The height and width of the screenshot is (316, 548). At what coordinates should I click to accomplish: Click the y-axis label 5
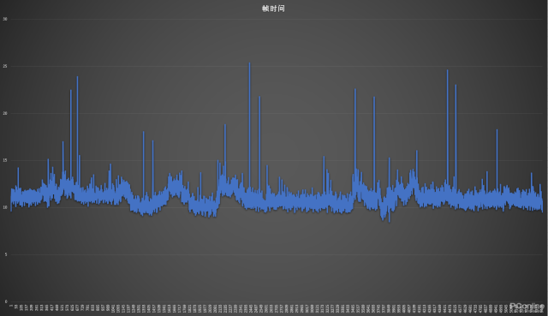coord(6,254)
